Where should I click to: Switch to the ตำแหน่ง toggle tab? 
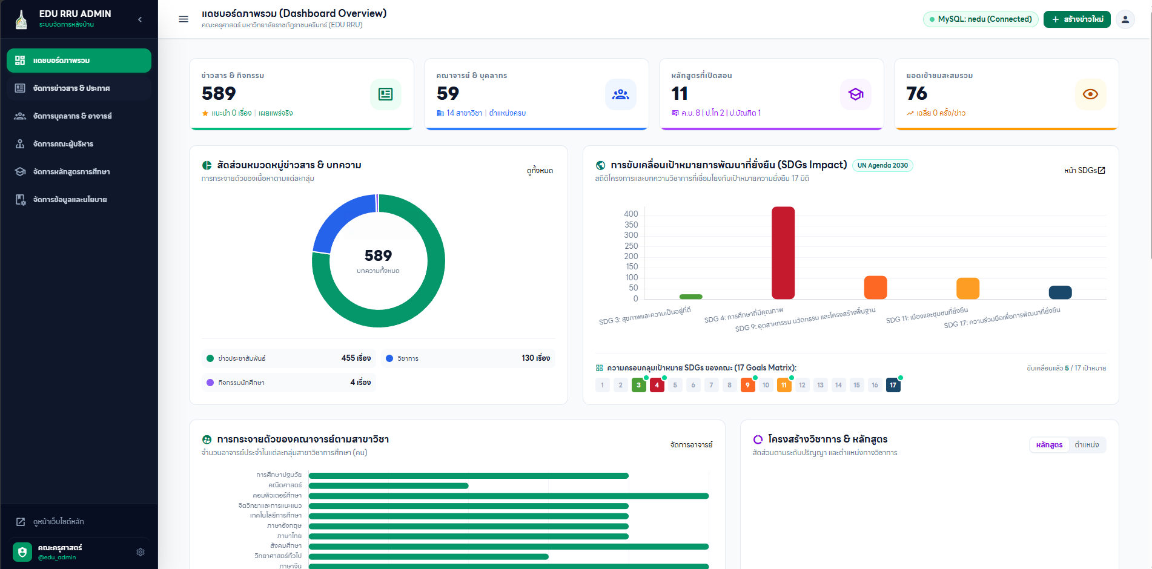click(x=1087, y=445)
